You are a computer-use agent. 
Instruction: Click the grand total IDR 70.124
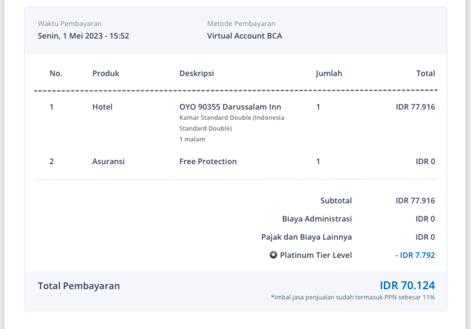point(407,285)
